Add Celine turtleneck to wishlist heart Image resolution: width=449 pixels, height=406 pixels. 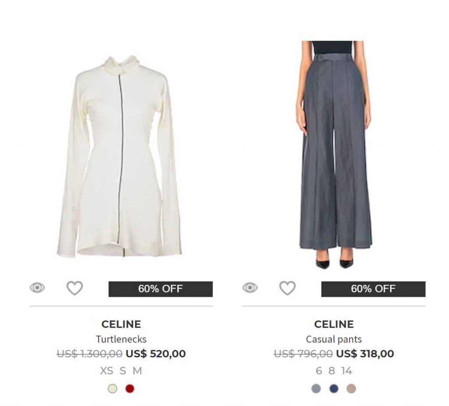coord(75,288)
